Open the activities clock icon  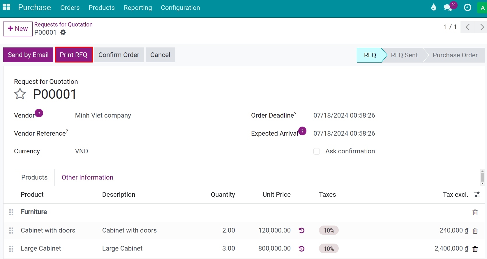[x=467, y=7]
